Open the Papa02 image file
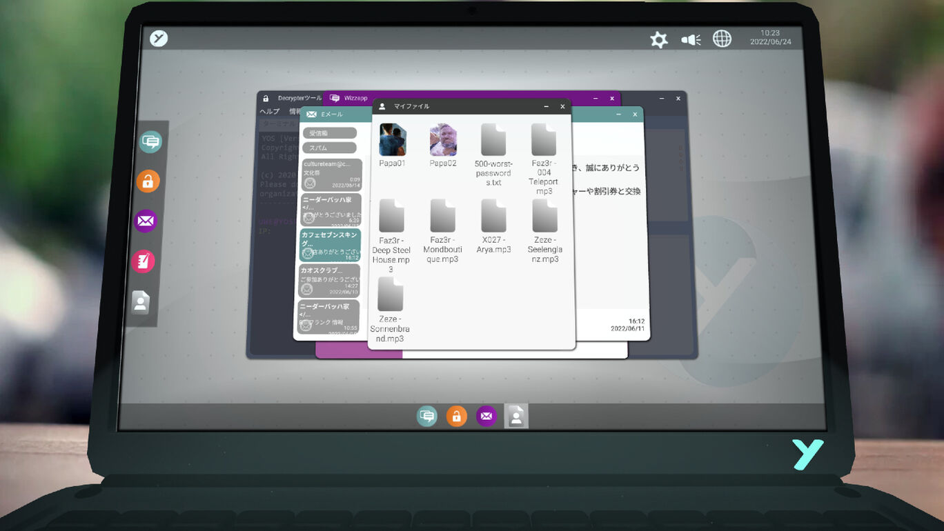This screenshot has width=944, height=531. coord(443,146)
